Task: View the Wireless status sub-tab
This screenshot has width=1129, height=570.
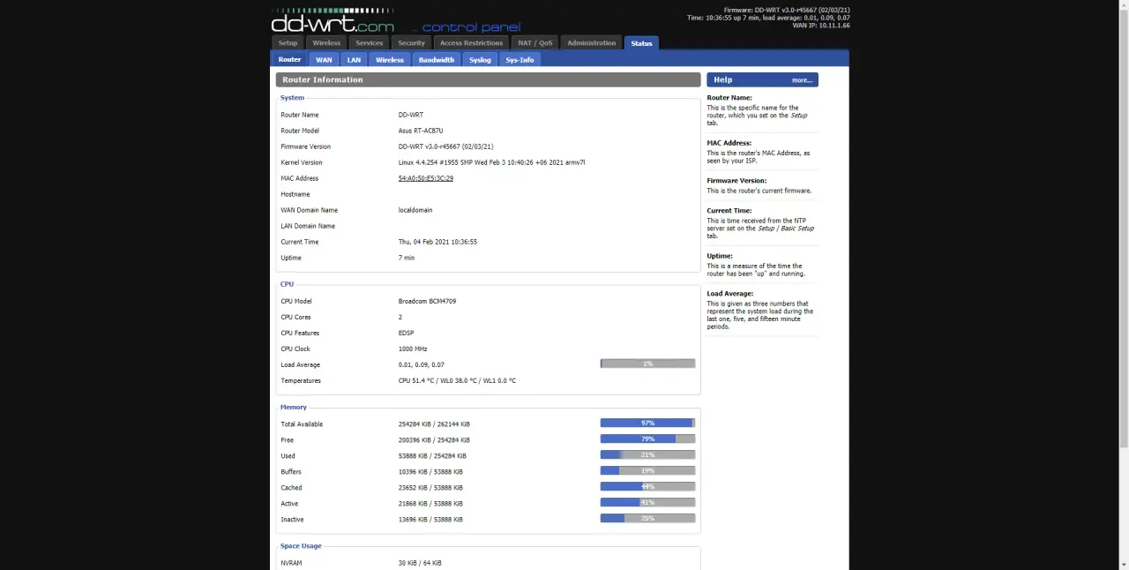Action: click(389, 59)
